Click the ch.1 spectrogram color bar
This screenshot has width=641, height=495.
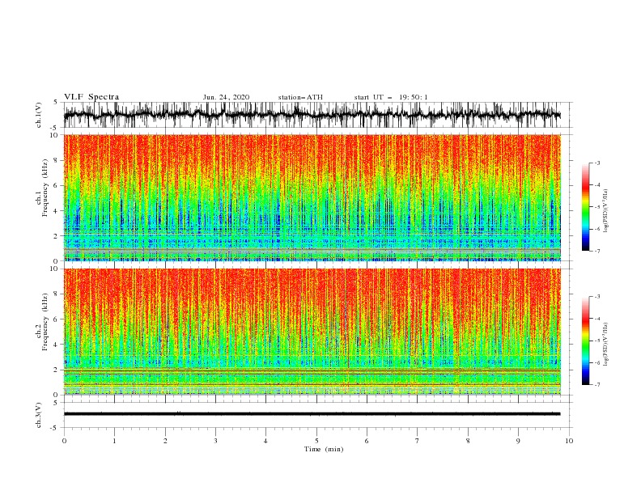[585, 207]
